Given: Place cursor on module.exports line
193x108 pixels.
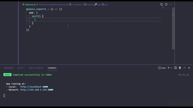Looking at the screenshot, I should pos(44,9).
